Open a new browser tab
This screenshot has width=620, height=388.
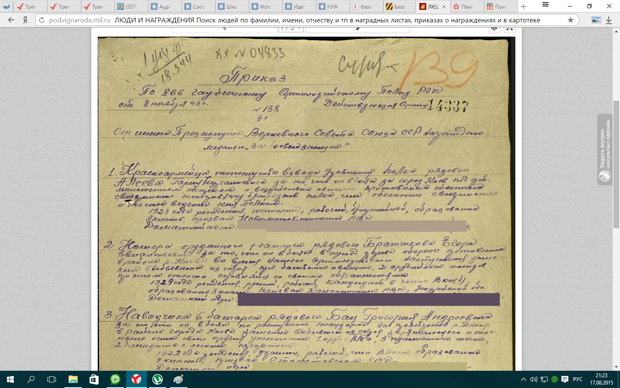[x=524, y=6]
